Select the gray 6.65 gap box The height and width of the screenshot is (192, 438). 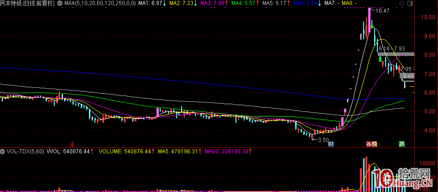tap(407, 75)
